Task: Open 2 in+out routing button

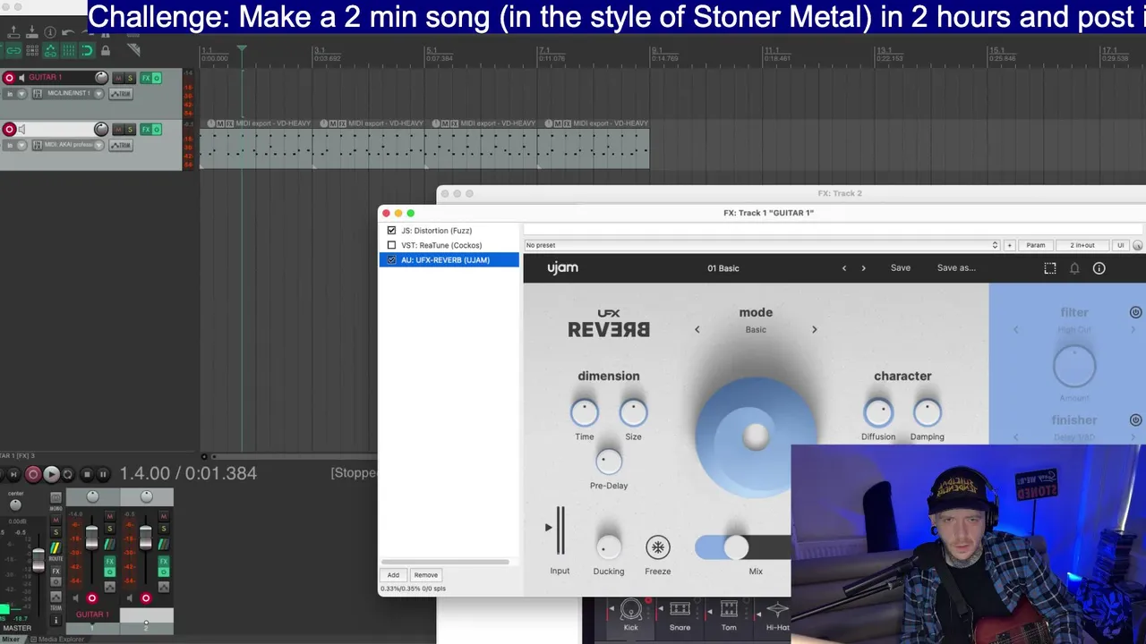Action: (x=1082, y=245)
